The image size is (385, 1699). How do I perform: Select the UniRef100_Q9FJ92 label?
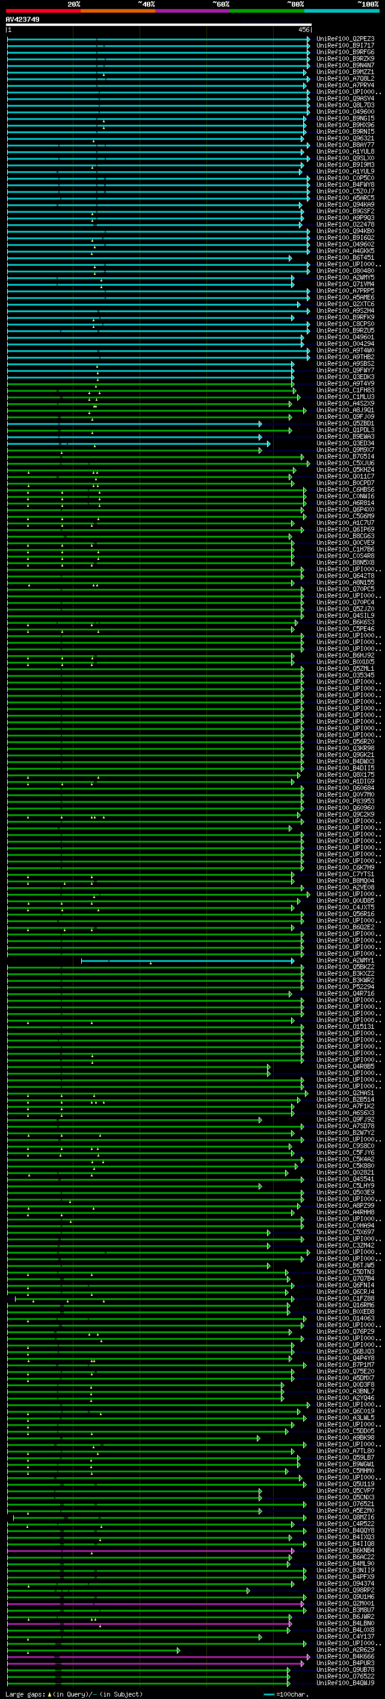point(345,1119)
